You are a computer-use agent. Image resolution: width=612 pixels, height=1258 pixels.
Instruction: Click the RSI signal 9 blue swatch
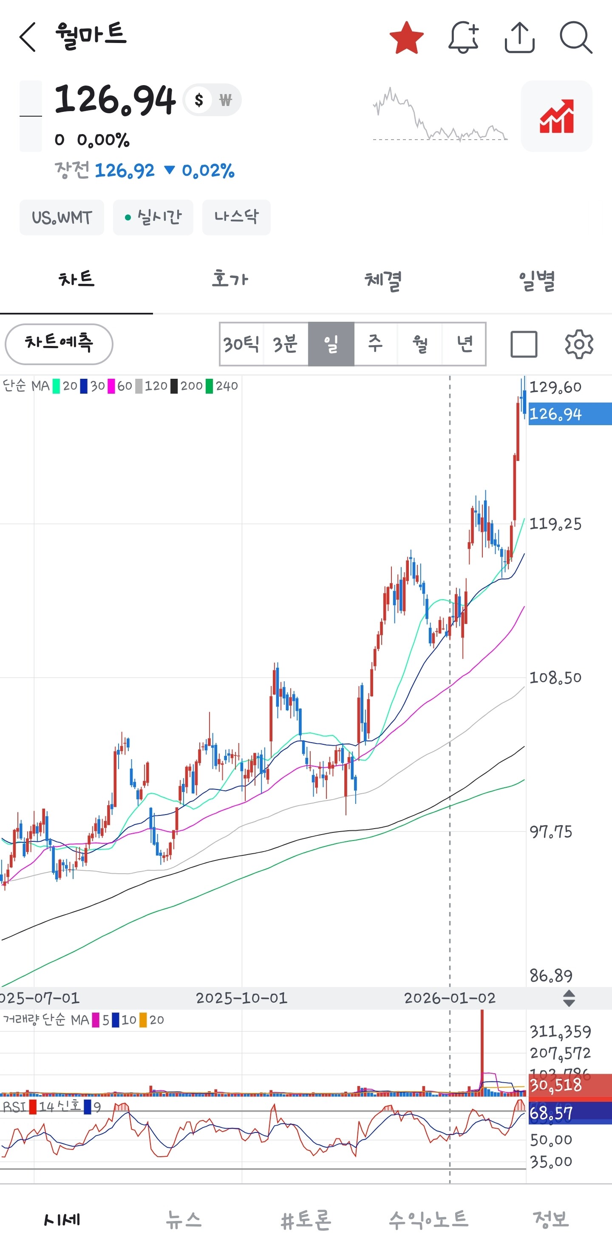87,1106
